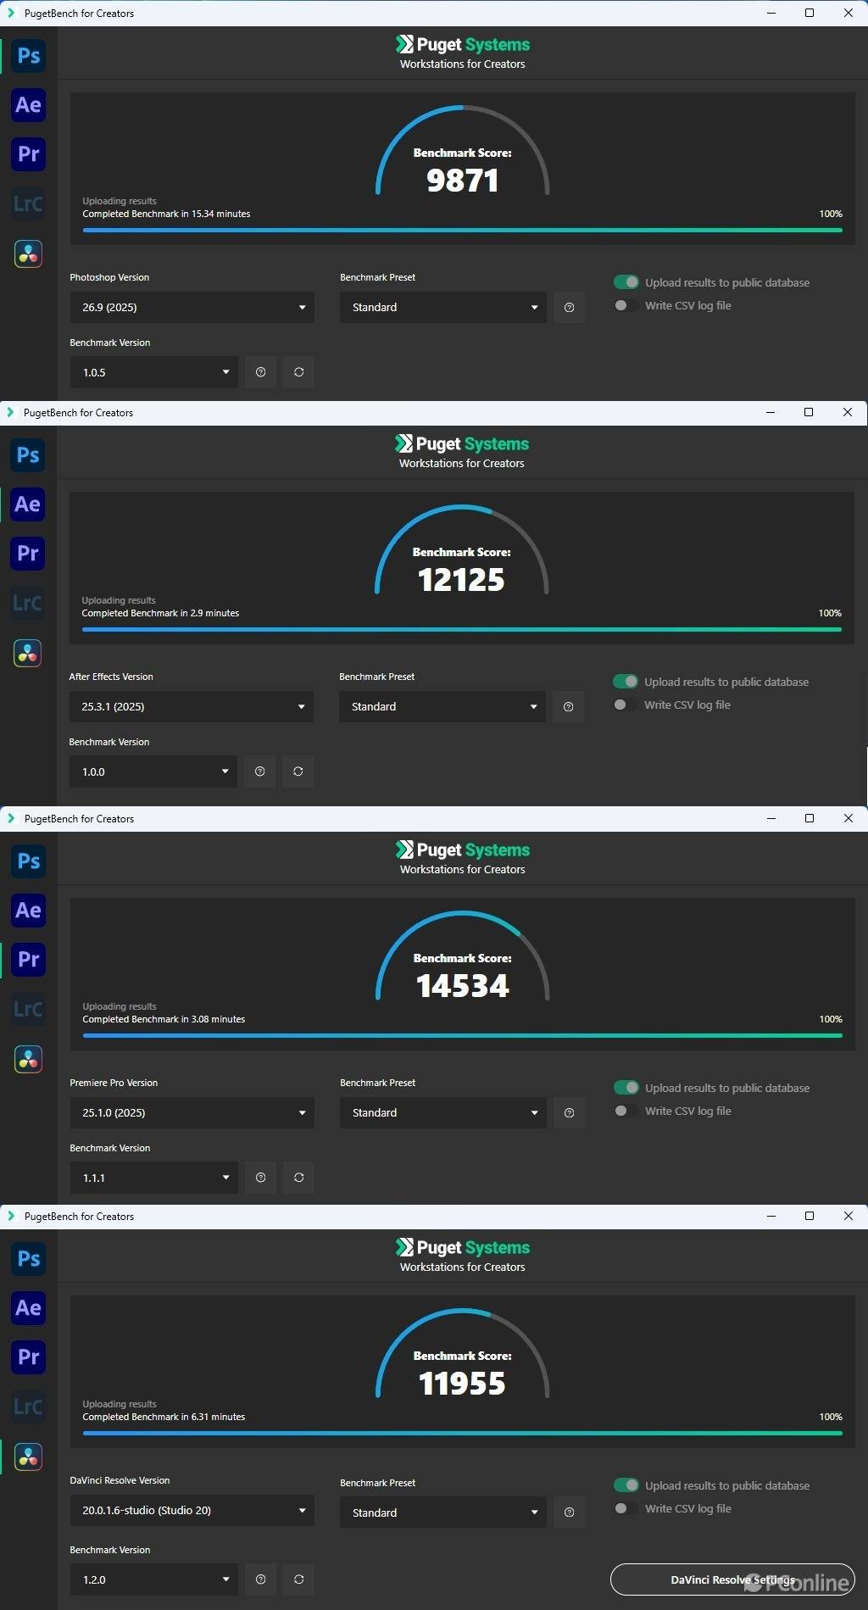868x1610 pixels.
Task: Switch to Photoshop tab in the 11955 score window
Action: point(28,1259)
